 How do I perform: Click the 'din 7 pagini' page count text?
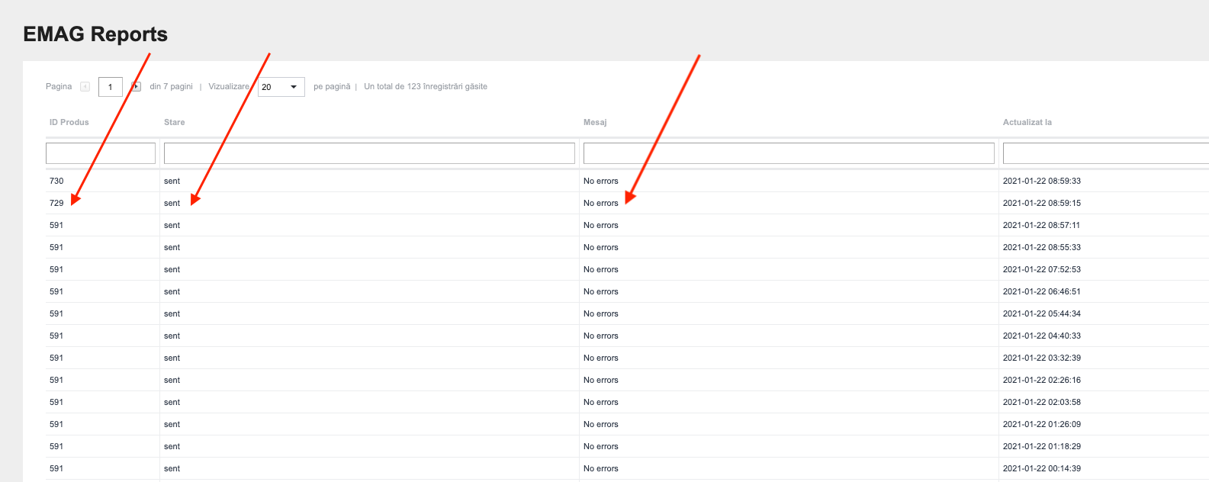coord(172,87)
